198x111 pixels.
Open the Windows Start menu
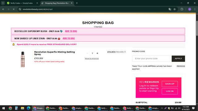tap(3, 108)
